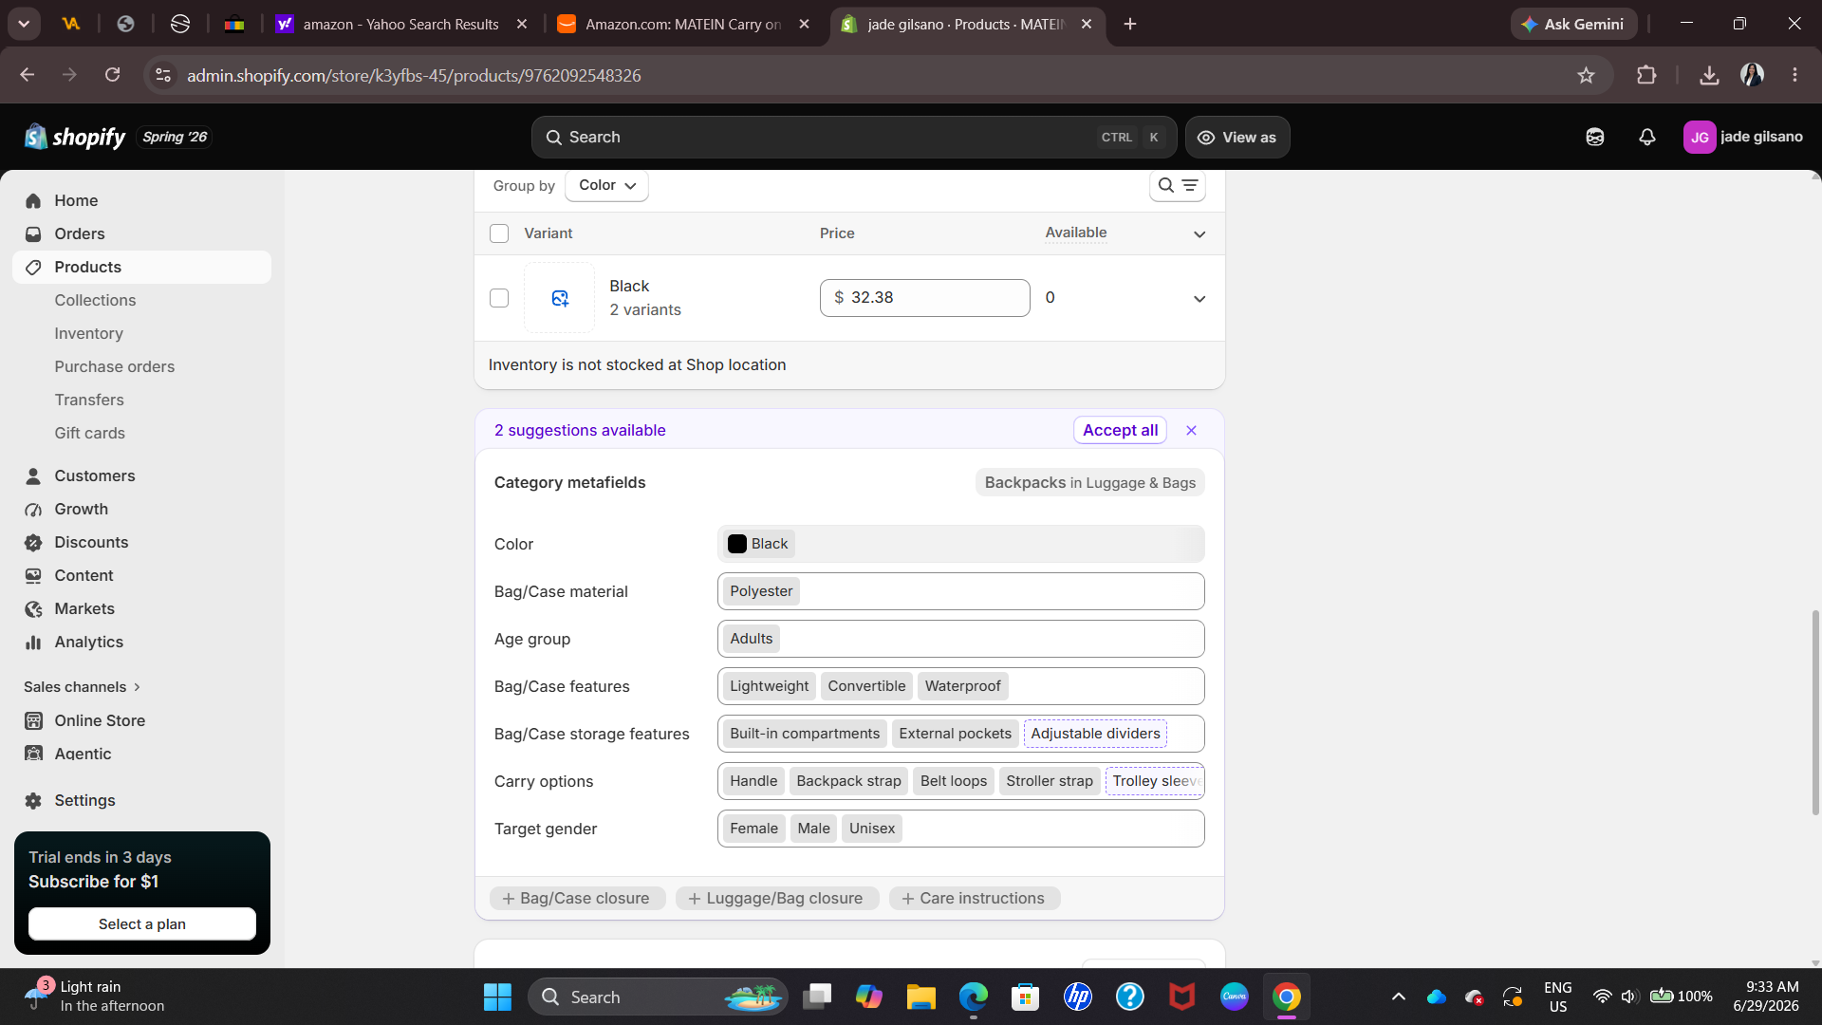Click the Polyester material tag

(761, 591)
